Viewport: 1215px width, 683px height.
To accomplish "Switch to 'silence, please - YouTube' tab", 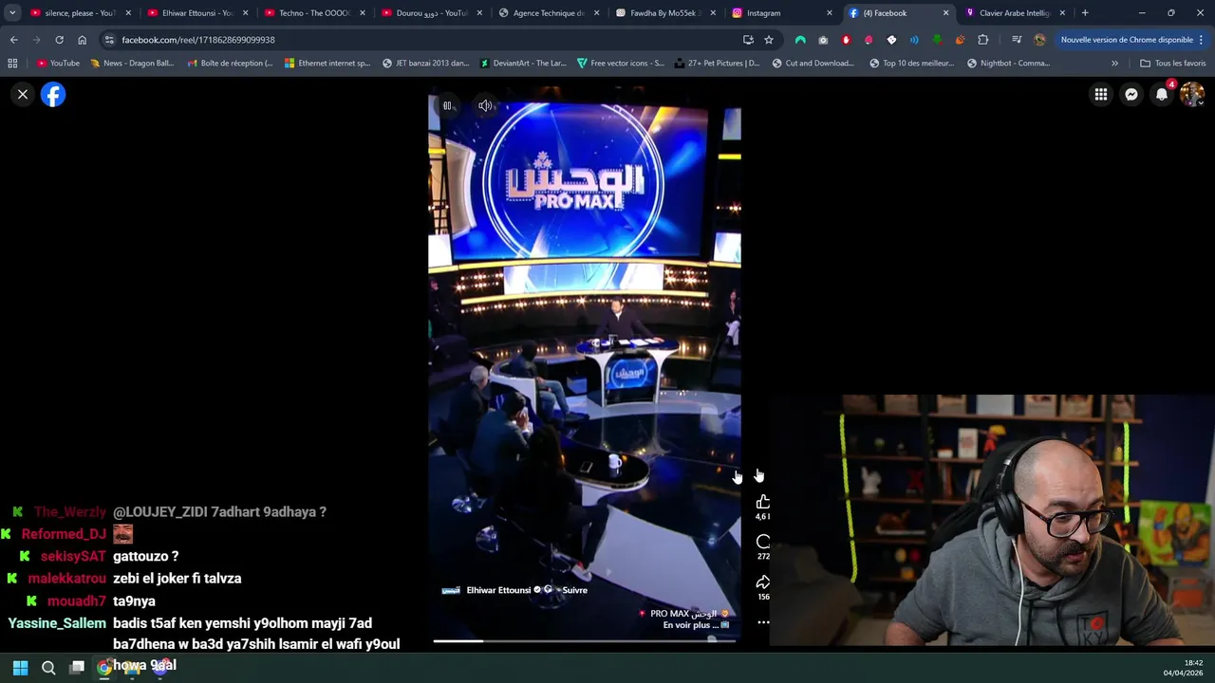I will 80,13.
